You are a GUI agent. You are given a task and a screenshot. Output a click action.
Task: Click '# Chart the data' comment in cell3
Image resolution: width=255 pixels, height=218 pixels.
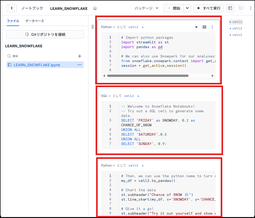[x=139, y=190]
